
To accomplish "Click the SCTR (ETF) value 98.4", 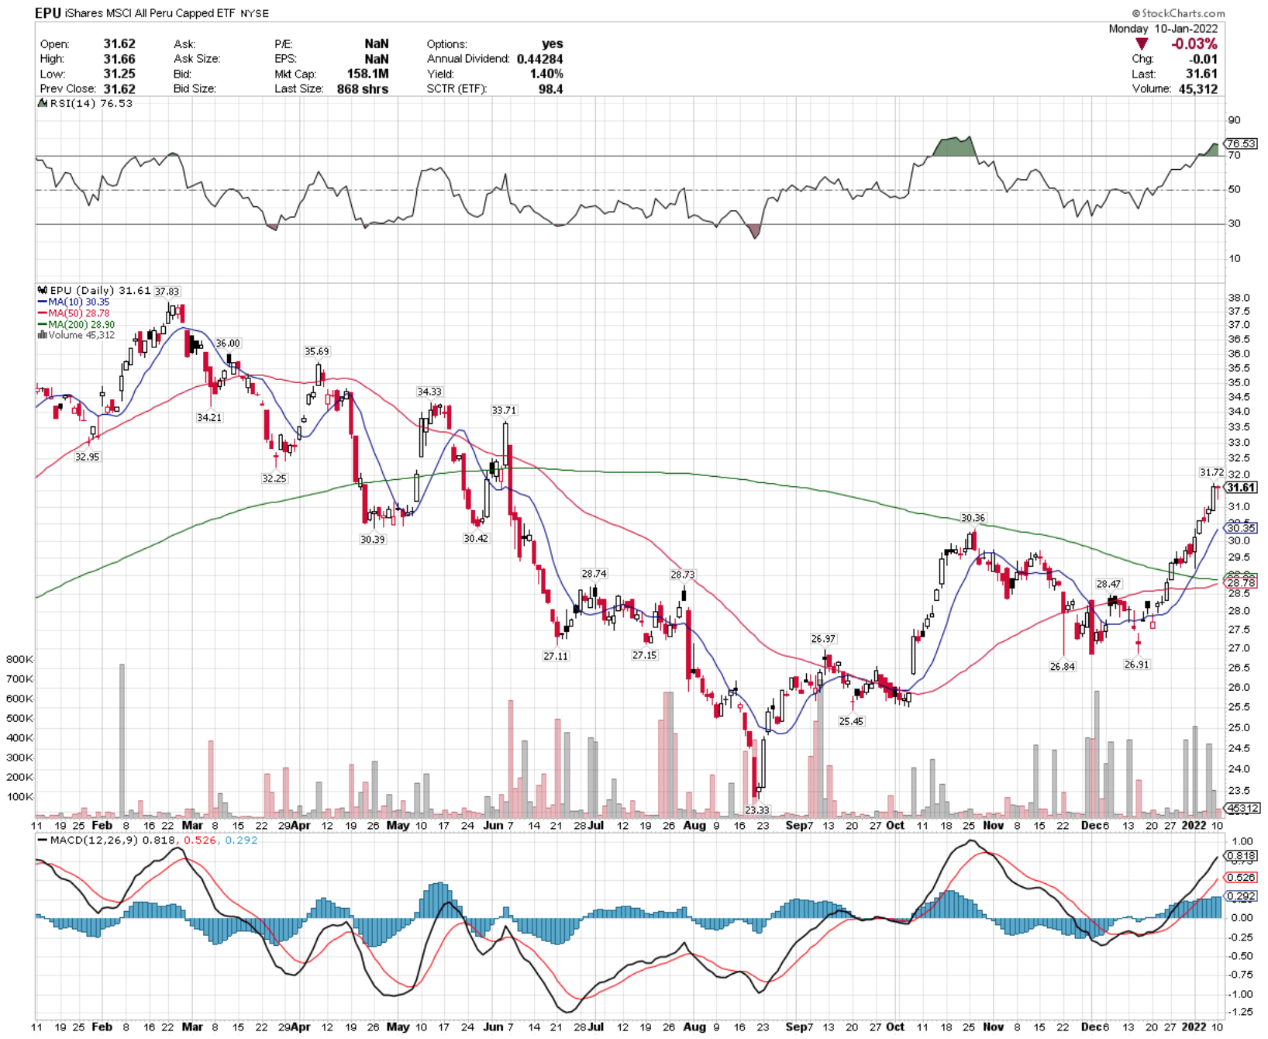I will pos(551,88).
